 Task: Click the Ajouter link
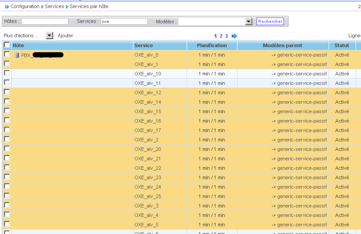coord(65,35)
